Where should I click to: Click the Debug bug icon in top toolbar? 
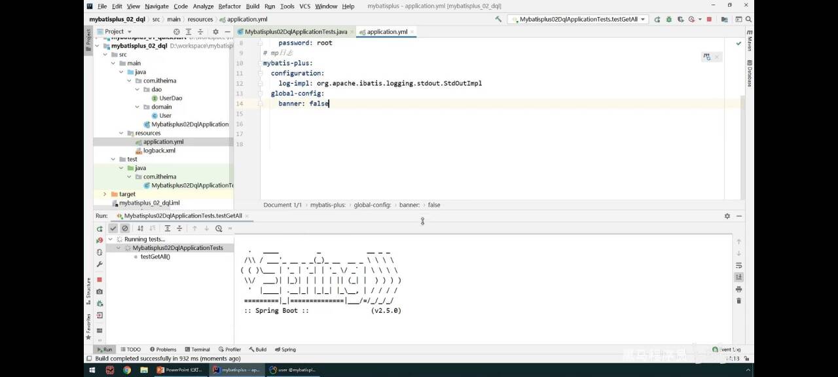click(x=669, y=20)
